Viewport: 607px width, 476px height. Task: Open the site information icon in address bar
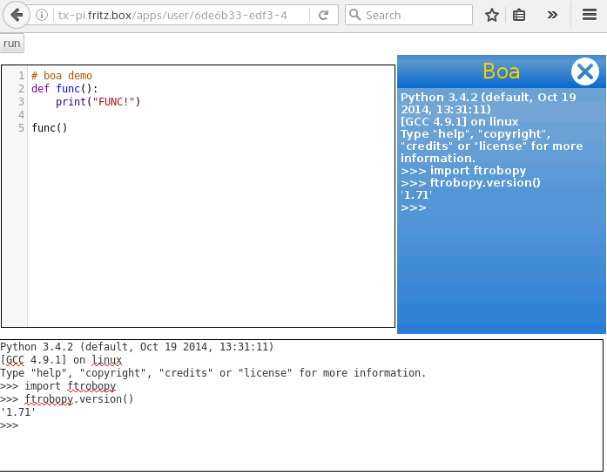pos(42,15)
